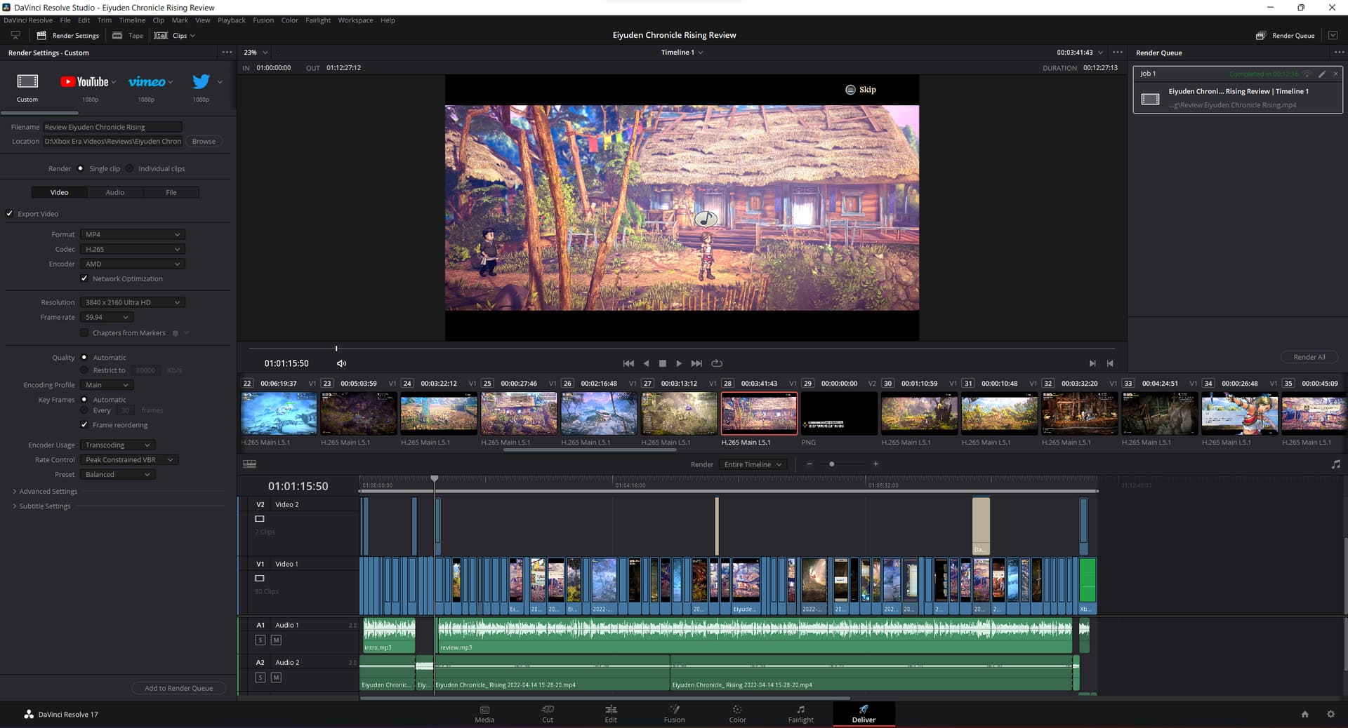Select Restrict to quality radio button
Screen dimensions: 1348x728
click(84, 370)
